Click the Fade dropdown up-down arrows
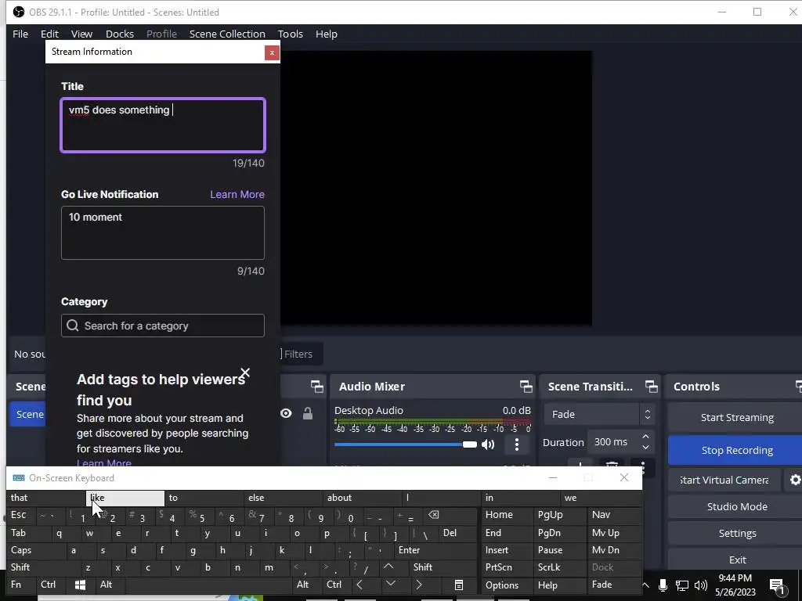 (x=648, y=415)
